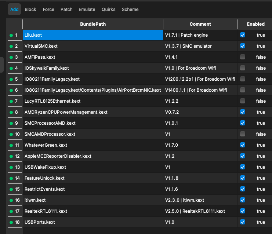
Task: Select itlwm.kext bundle path cell
Action: point(93,200)
